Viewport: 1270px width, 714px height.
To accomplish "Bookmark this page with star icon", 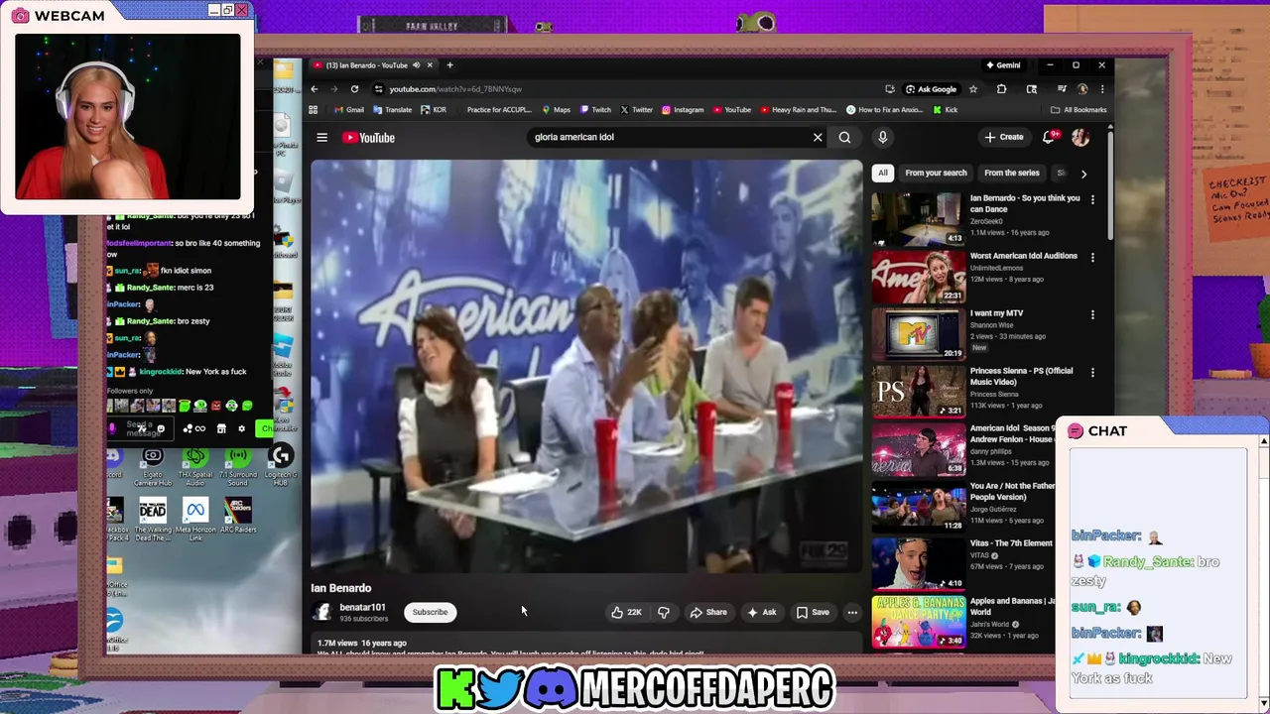I will (x=972, y=89).
